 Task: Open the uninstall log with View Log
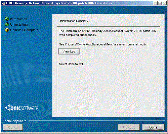point(69,51)
